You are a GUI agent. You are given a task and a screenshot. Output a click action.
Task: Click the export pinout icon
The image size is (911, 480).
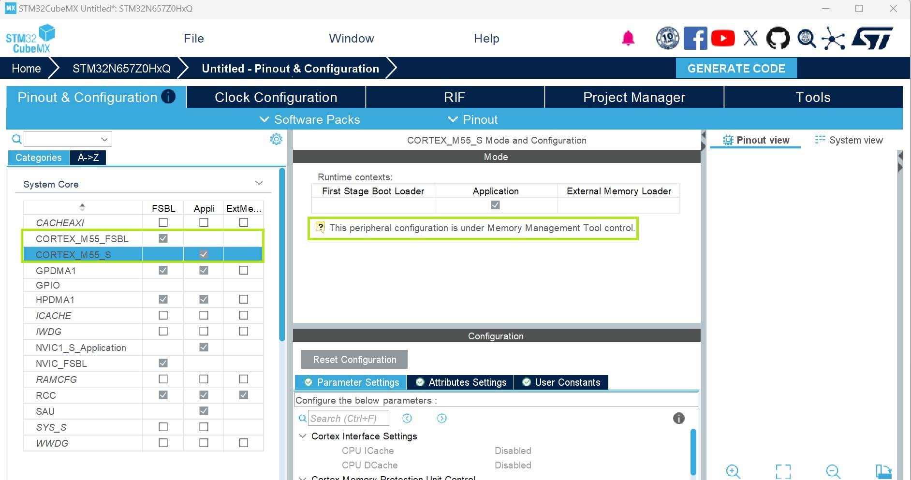883,471
